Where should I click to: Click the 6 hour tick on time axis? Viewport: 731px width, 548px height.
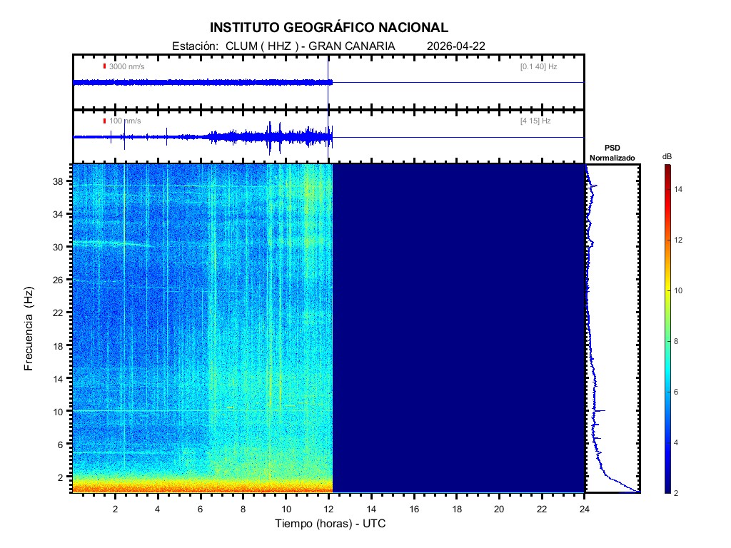point(201,509)
